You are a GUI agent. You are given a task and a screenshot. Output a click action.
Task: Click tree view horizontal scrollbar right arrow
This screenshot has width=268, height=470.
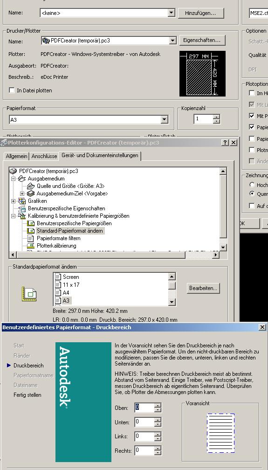click(x=215, y=255)
